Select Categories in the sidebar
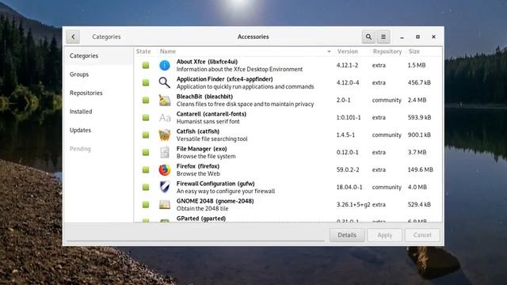Screen dimensions: 507x285 [98, 56]
